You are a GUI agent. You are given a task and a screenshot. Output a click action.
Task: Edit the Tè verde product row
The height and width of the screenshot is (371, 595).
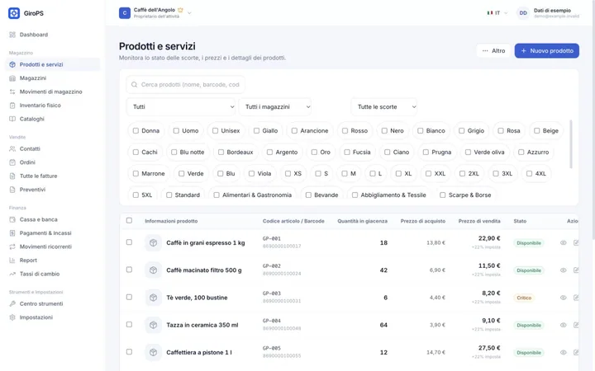coord(576,298)
